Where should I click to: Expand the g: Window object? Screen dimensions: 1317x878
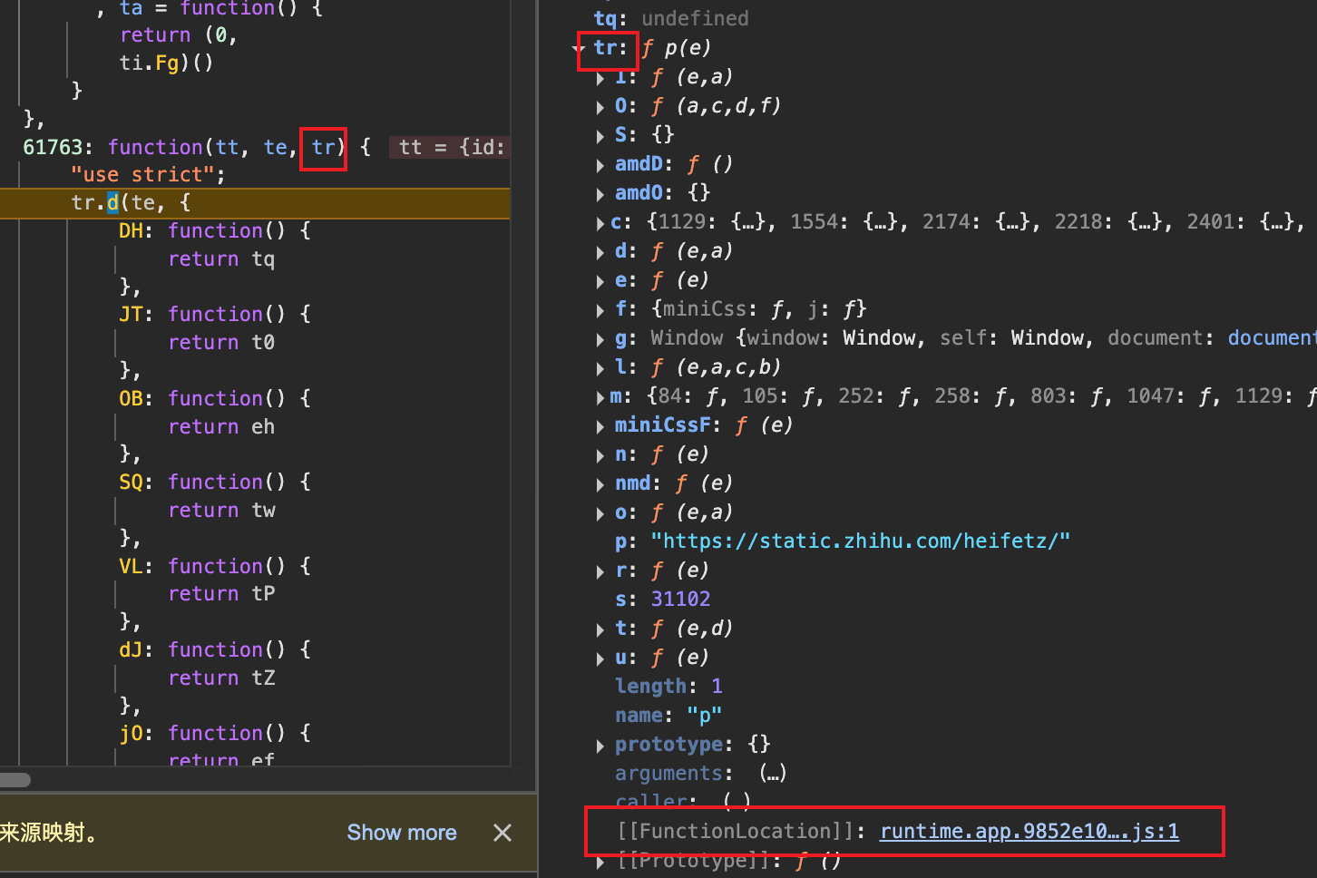pyautogui.click(x=600, y=339)
